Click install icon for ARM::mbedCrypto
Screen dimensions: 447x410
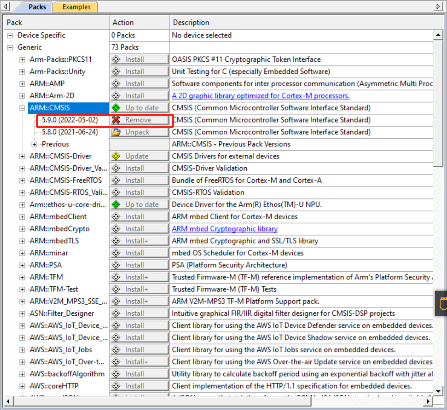point(116,229)
